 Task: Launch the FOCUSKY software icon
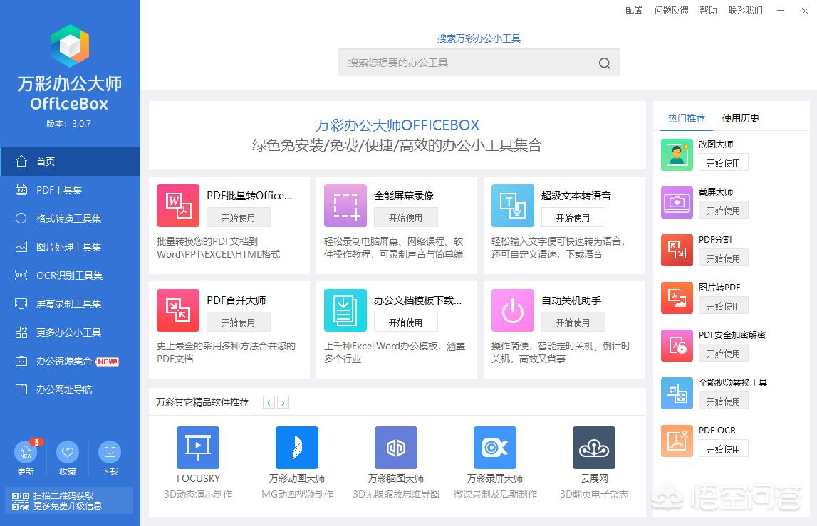[198, 448]
